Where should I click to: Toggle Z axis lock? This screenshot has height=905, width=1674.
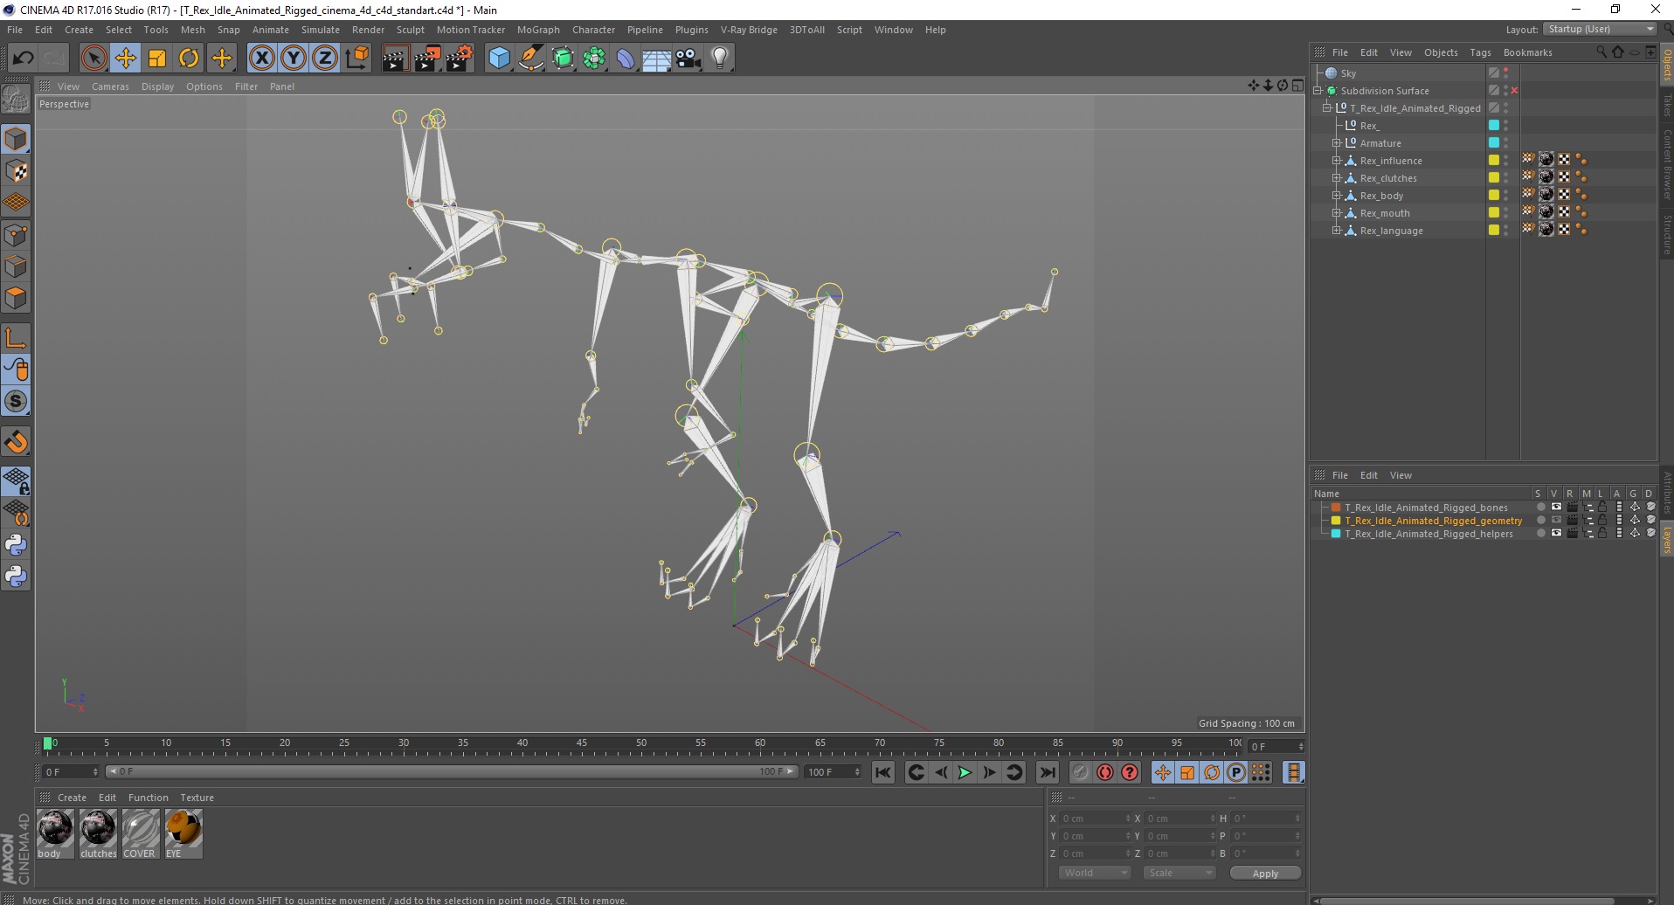325,59
